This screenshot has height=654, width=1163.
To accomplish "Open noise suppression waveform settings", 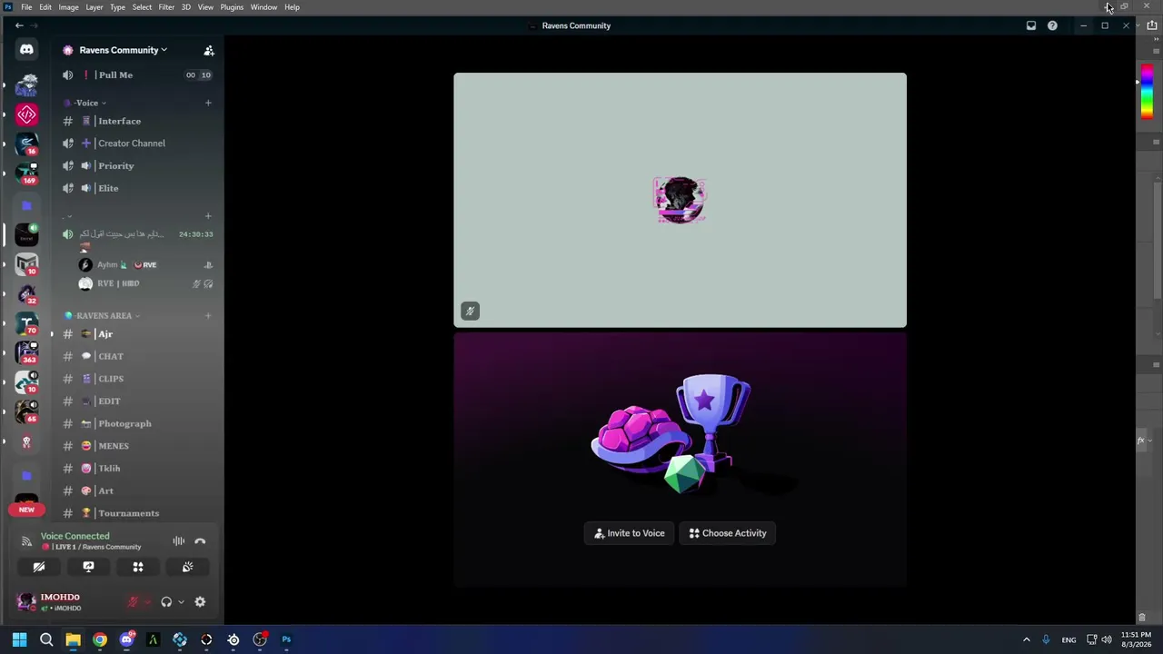I will pos(179,541).
